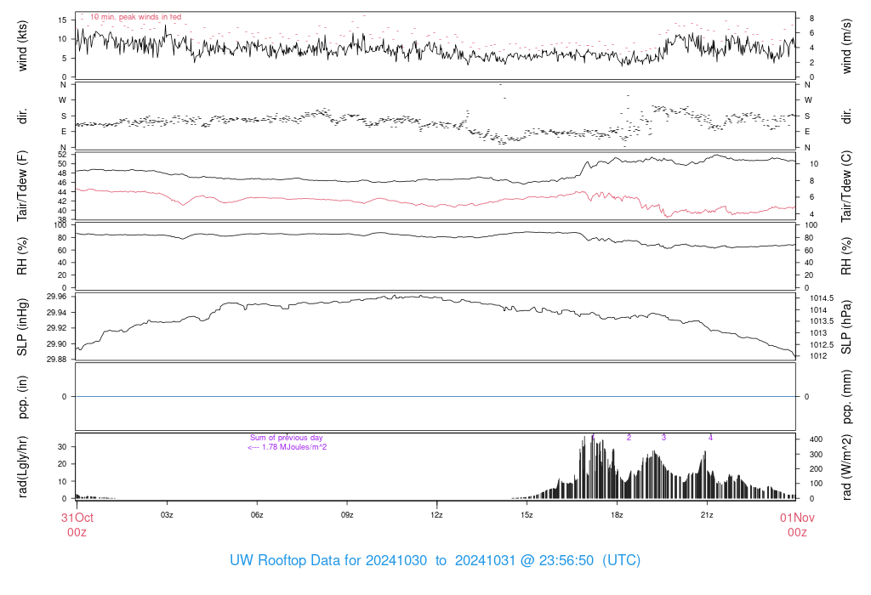
Task: Click the 18z time tick label
Action: 617,515
